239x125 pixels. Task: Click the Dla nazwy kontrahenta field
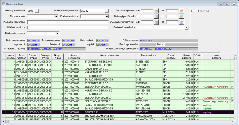click(x=68, y=22)
